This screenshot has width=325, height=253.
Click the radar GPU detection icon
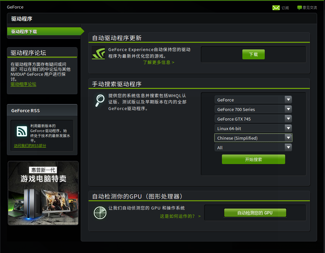point(100,213)
